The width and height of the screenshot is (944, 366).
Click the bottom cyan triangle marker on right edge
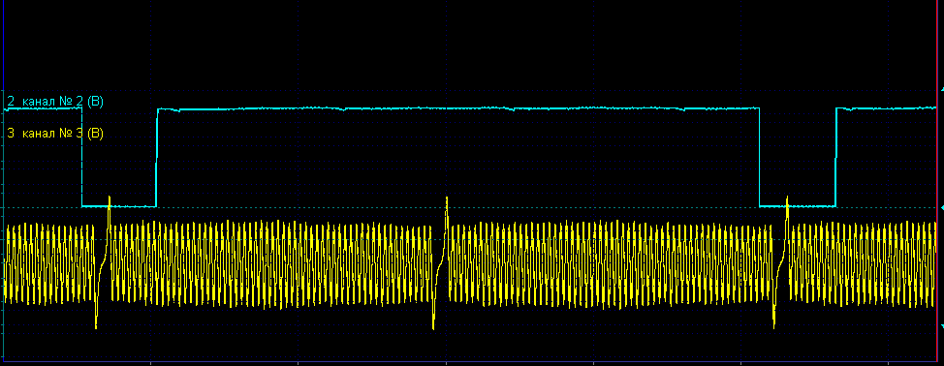coord(941,325)
